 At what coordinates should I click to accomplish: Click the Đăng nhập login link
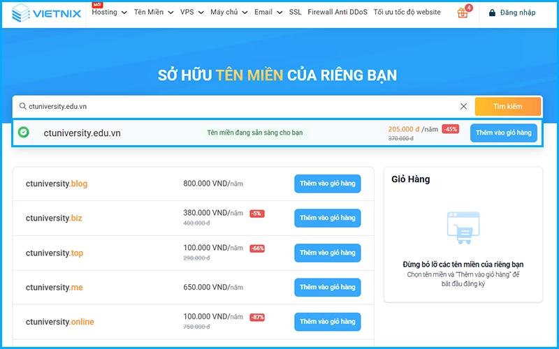point(518,13)
